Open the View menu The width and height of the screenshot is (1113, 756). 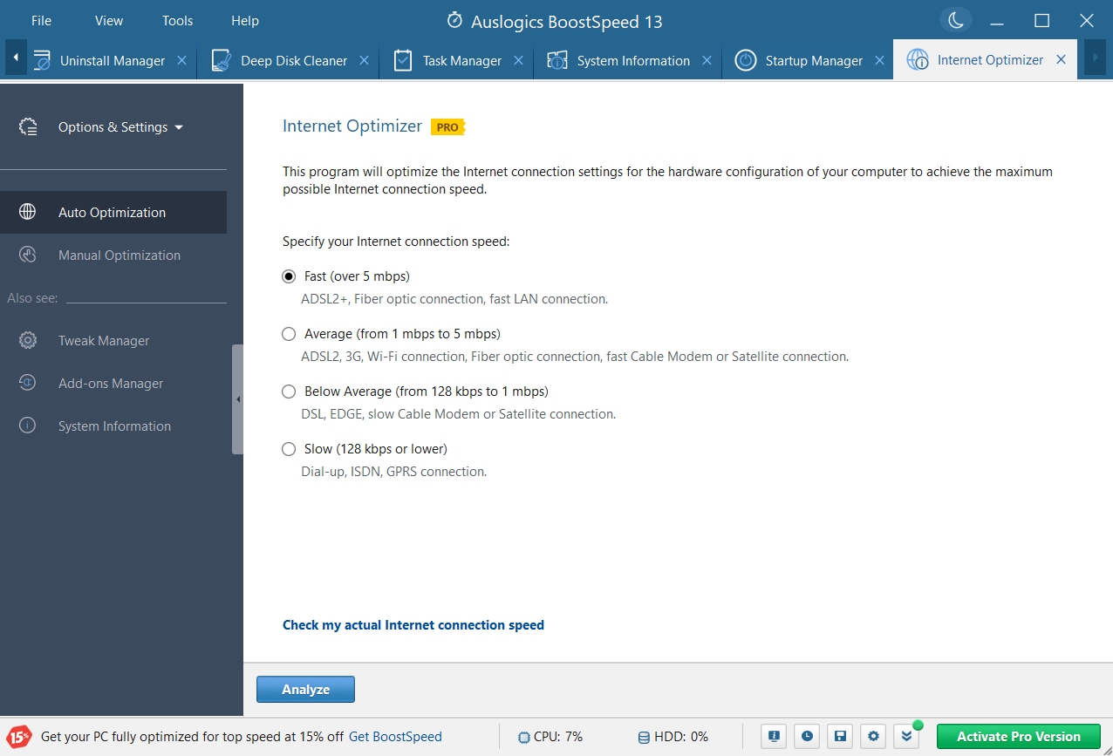point(109,20)
